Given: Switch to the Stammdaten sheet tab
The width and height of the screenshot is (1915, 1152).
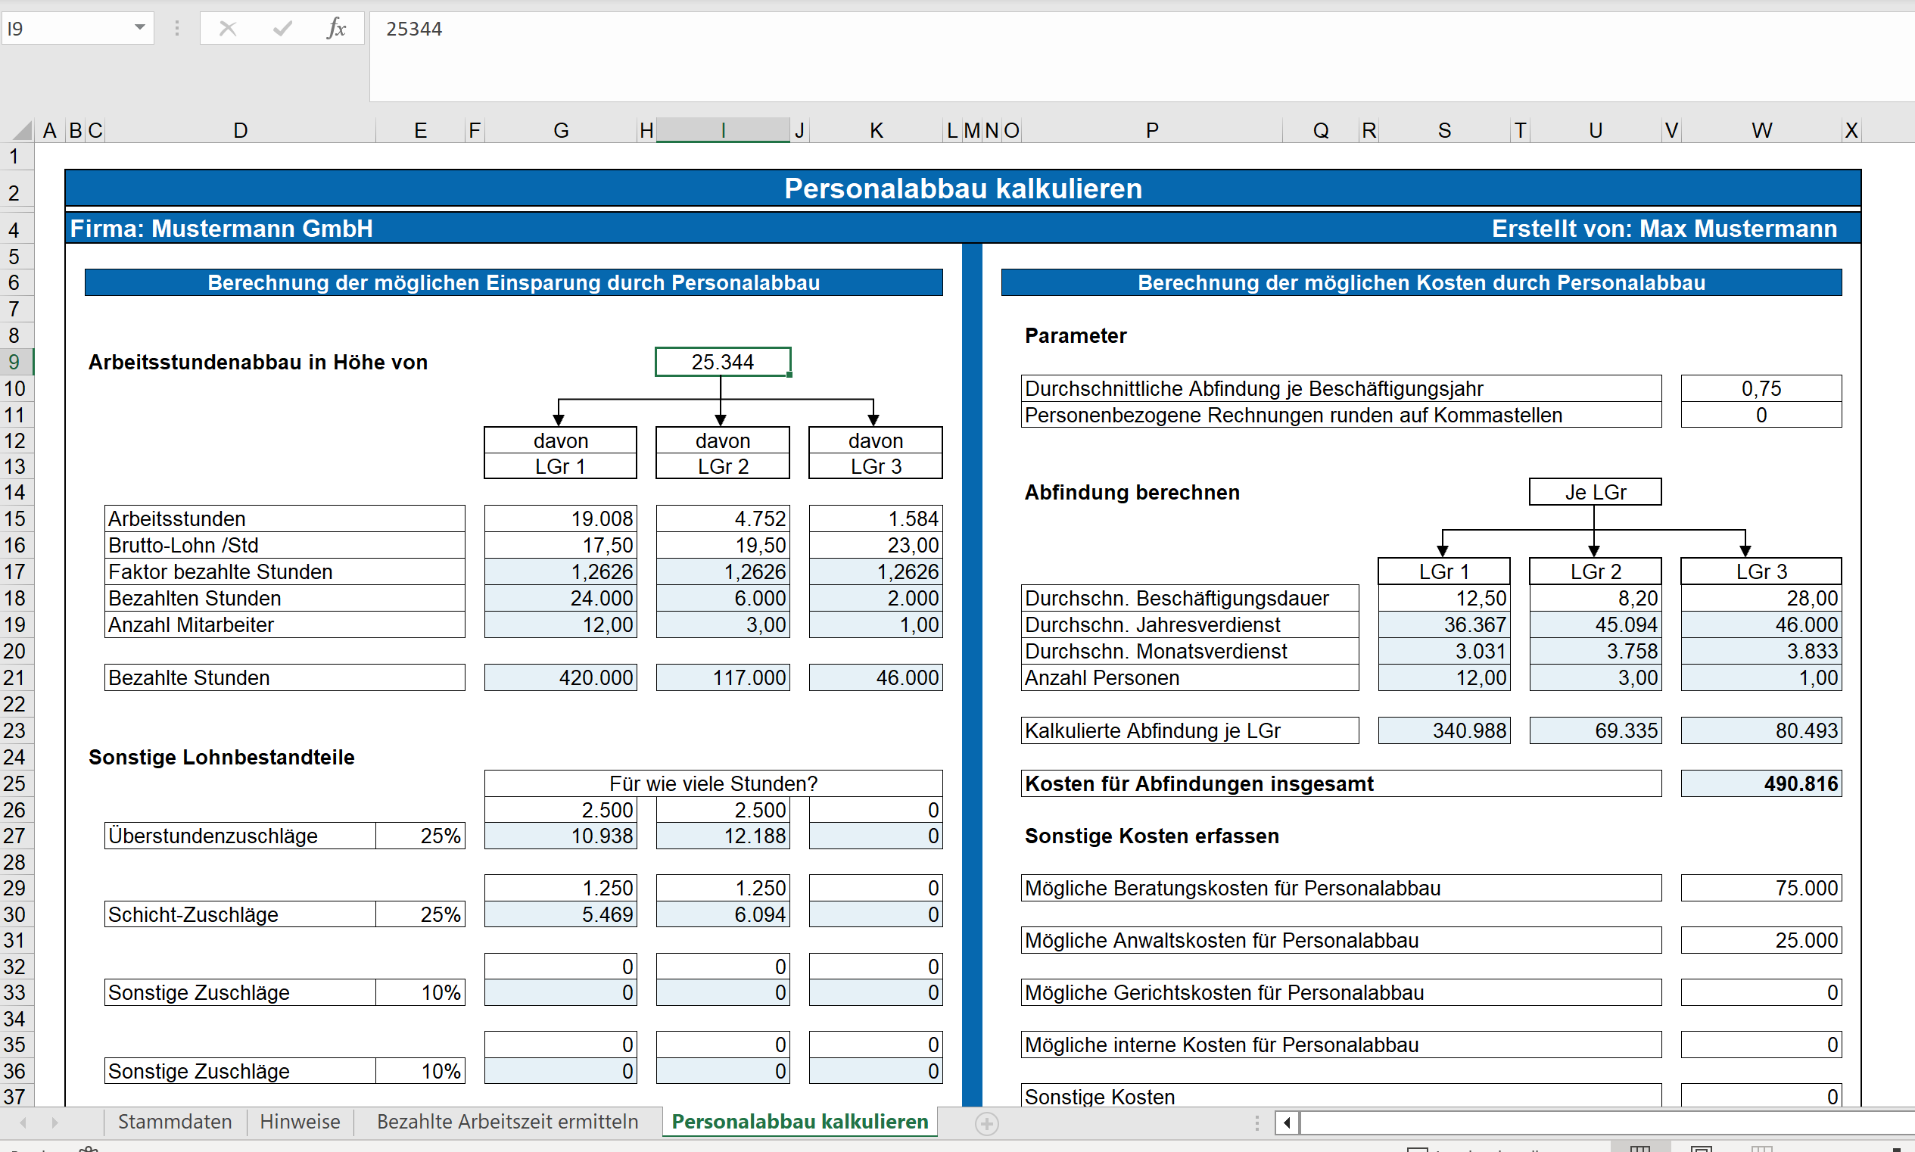Looking at the screenshot, I should click(175, 1122).
